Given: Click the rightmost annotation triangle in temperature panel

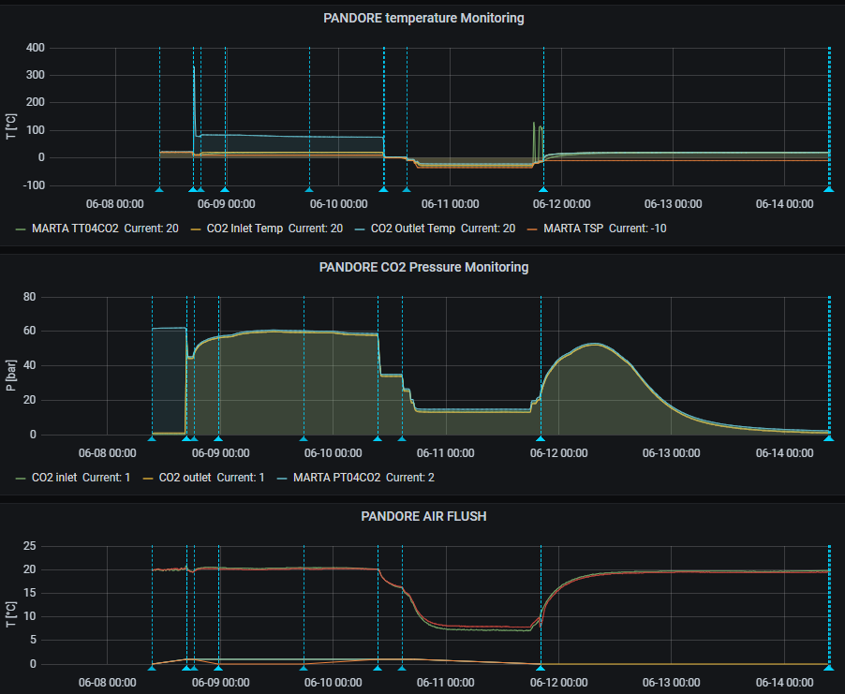Looking at the screenshot, I should pos(828,189).
